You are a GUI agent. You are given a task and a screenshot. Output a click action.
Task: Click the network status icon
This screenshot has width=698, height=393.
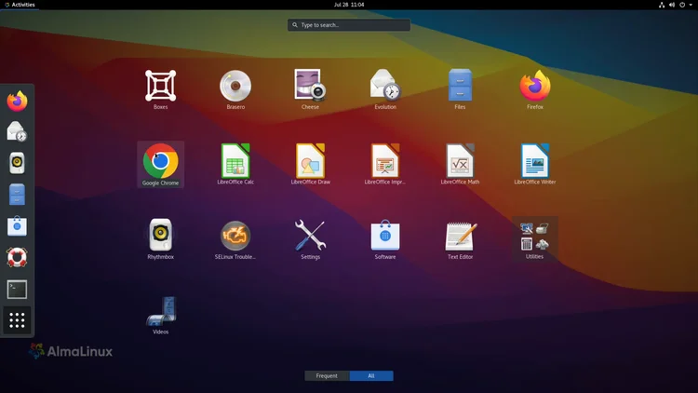(662, 5)
